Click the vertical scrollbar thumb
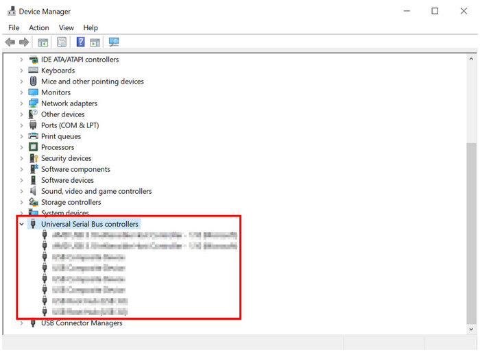This screenshot has width=480, height=352. [471, 233]
